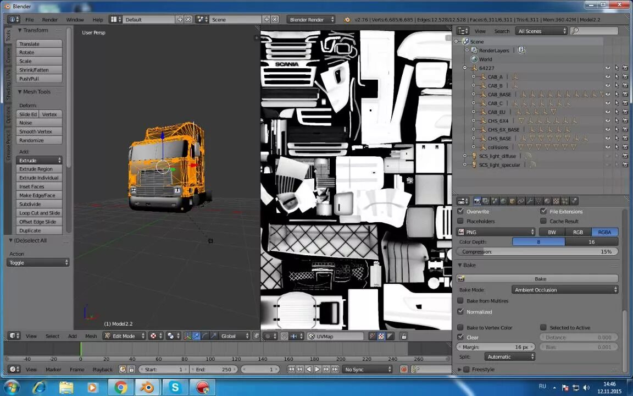This screenshot has width=633, height=396.
Task: Add a new screen layout with plus icon
Action: tap(180, 19)
